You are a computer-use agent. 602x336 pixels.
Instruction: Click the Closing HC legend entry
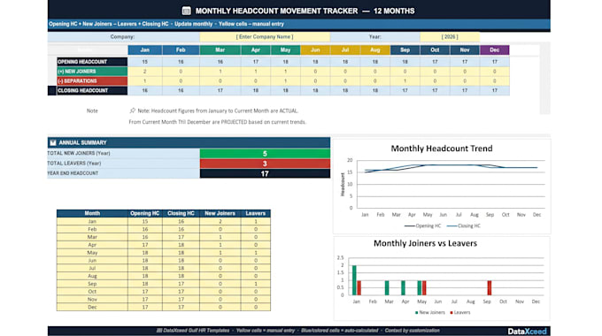(464, 226)
